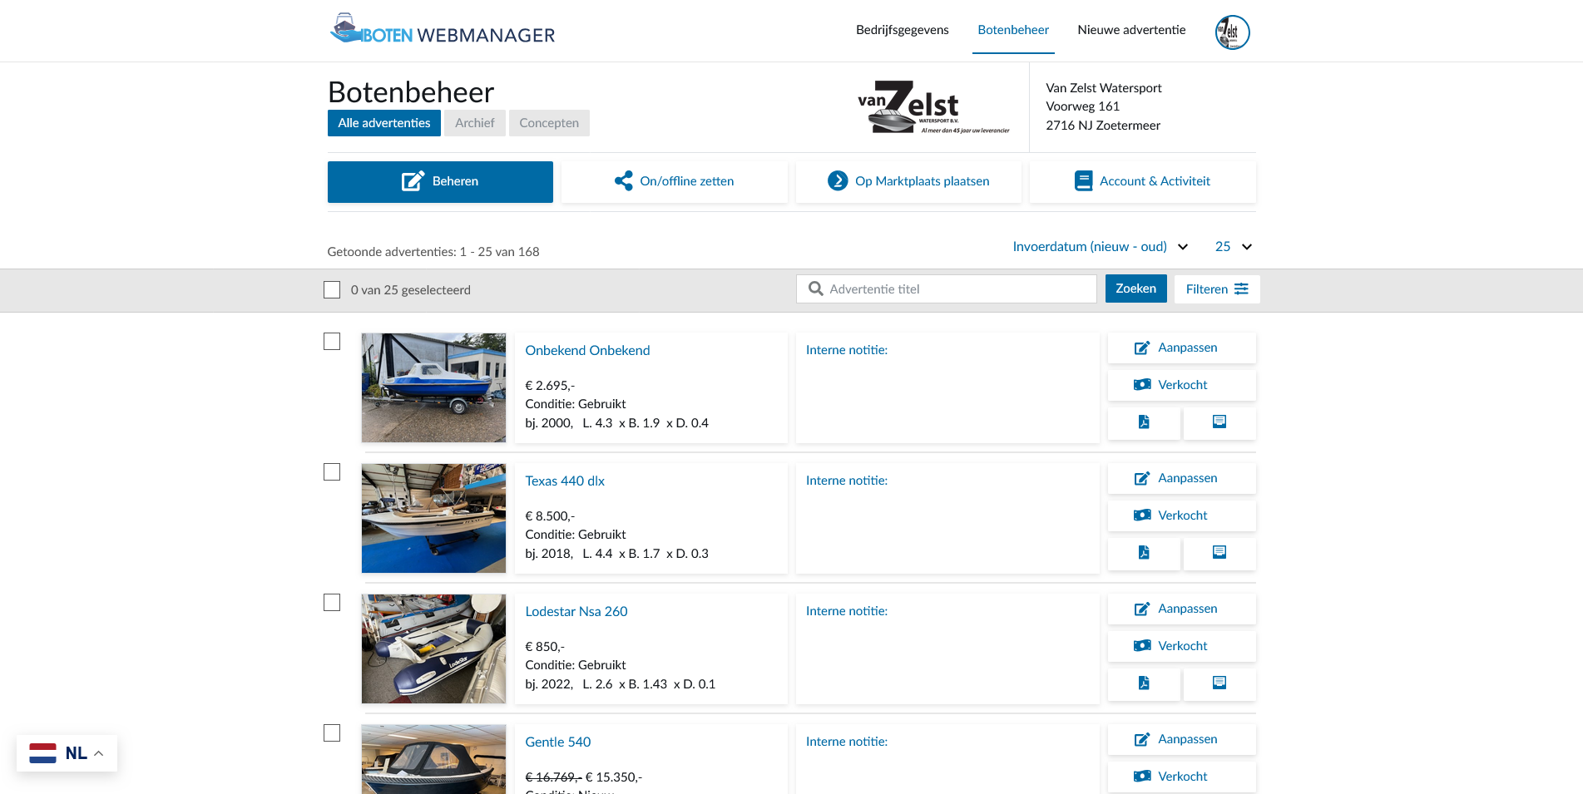Click the note icon for Lodestar Nsa 260
This screenshot has height=794, width=1583.
[1219, 683]
